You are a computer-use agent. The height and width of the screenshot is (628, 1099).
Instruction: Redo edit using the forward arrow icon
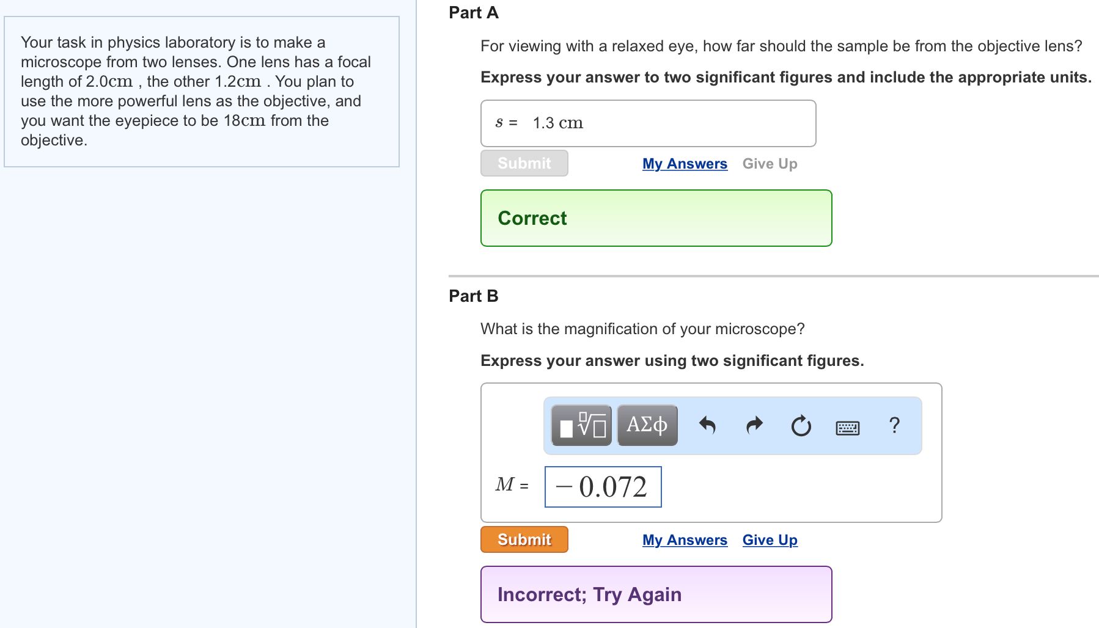pos(754,425)
